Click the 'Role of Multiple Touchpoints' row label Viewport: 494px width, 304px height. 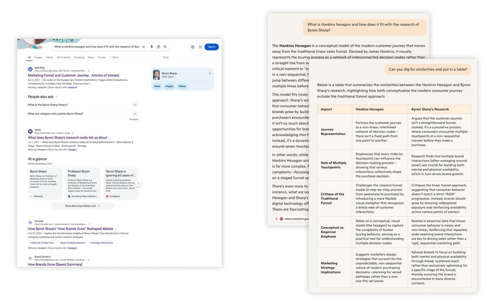(x=333, y=165)
